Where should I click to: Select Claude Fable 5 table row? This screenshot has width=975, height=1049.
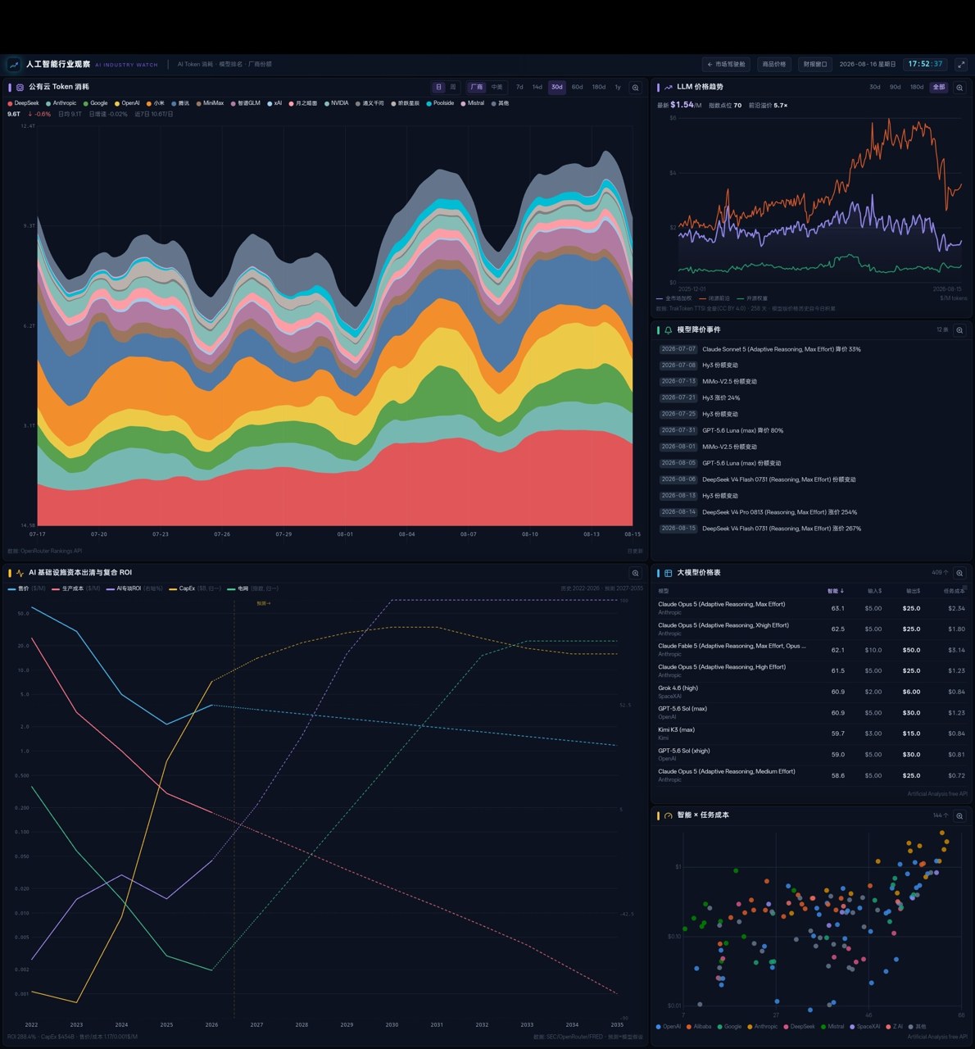click(811, 650)
